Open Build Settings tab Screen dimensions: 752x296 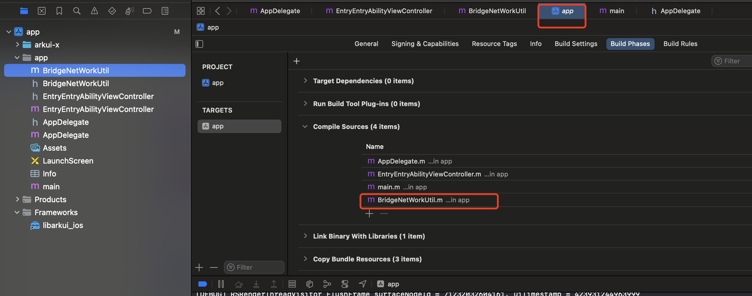(576, 44)
